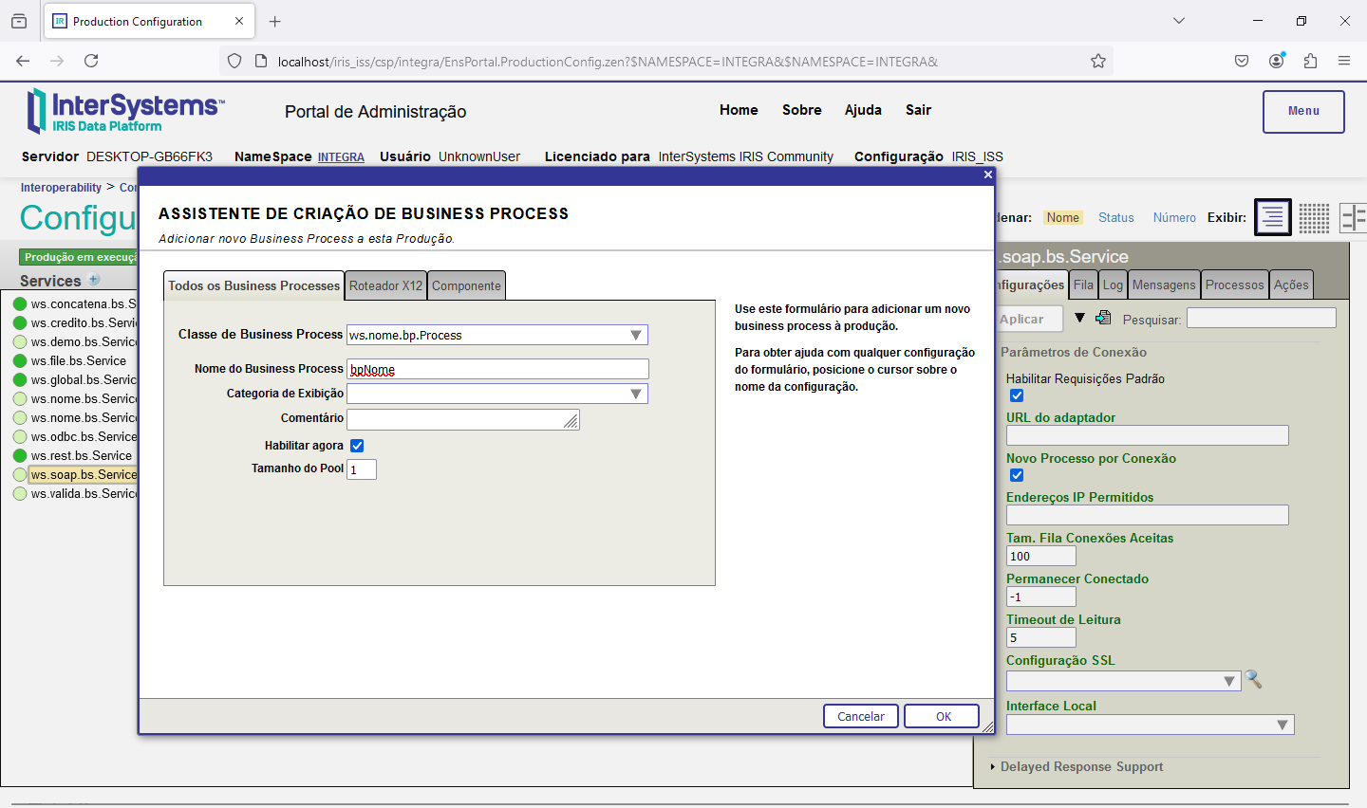The width and height of the screenshot is (1367, 808).
Task: Uncheck the Habilitar agora checkbox
Action: 357,446
